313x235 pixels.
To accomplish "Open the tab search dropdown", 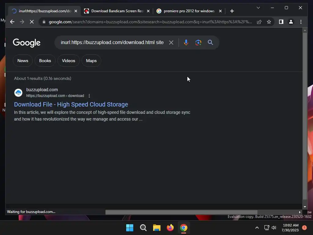I will (x=258, y=8).
